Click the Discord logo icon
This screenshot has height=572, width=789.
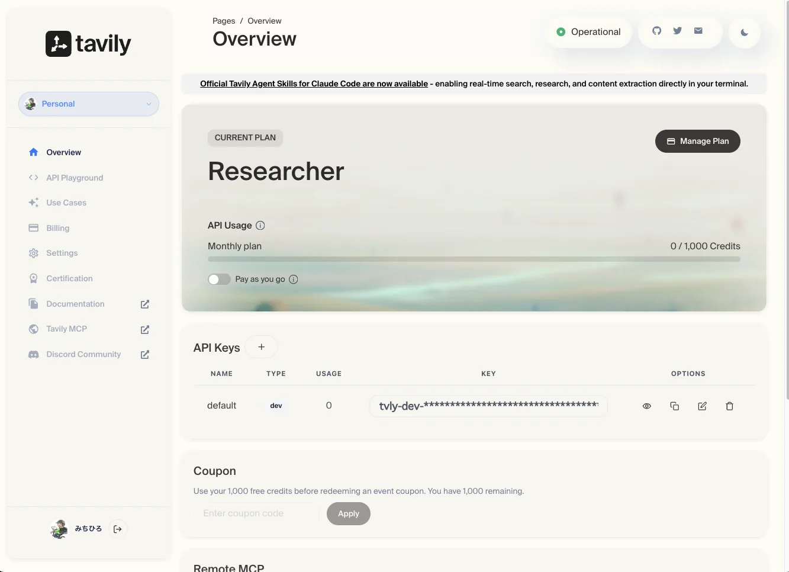(x=34, y=354)
